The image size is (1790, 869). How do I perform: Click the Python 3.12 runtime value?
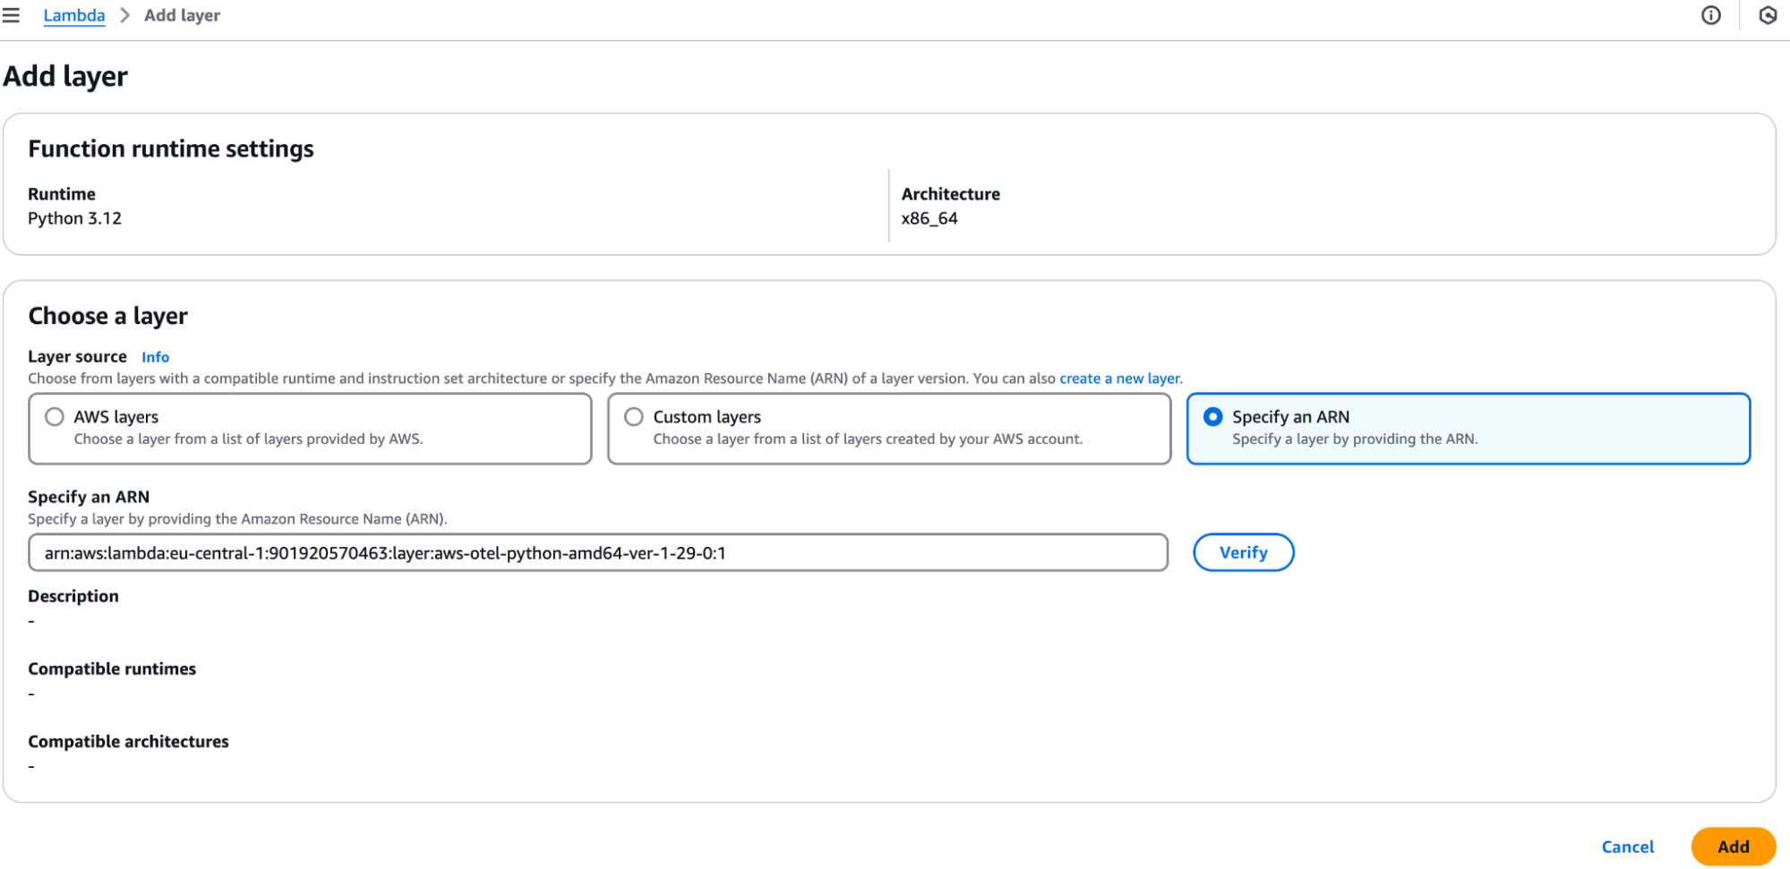(x=74, y=218)
